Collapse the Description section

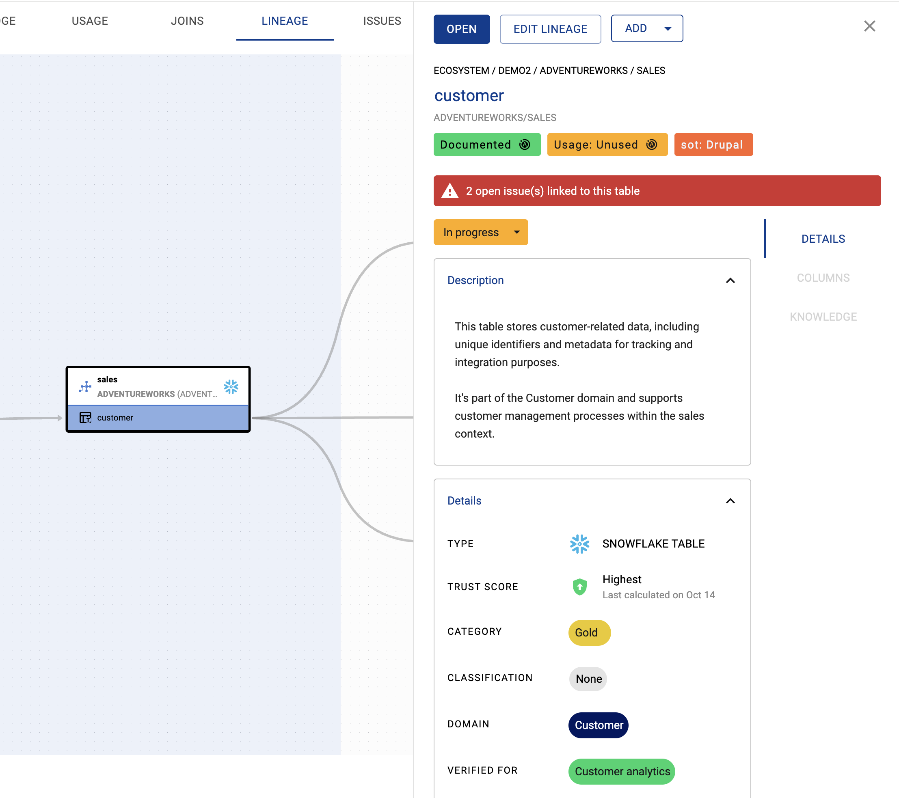[730, 280]
